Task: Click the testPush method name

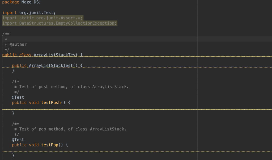Action: pyautogui.click(x=50, y=102)
